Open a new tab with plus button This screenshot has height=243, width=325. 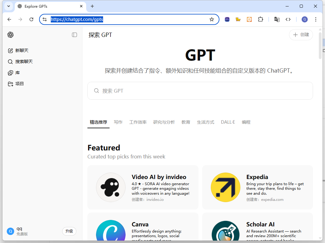coord(92,6)
